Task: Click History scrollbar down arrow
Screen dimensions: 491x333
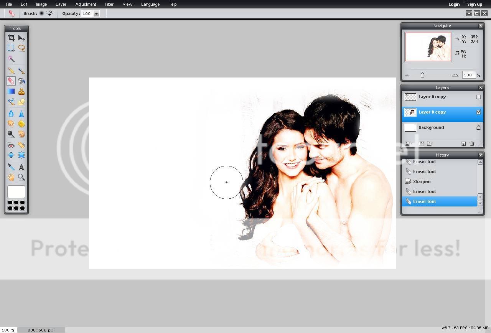Action: pos(480,203)
